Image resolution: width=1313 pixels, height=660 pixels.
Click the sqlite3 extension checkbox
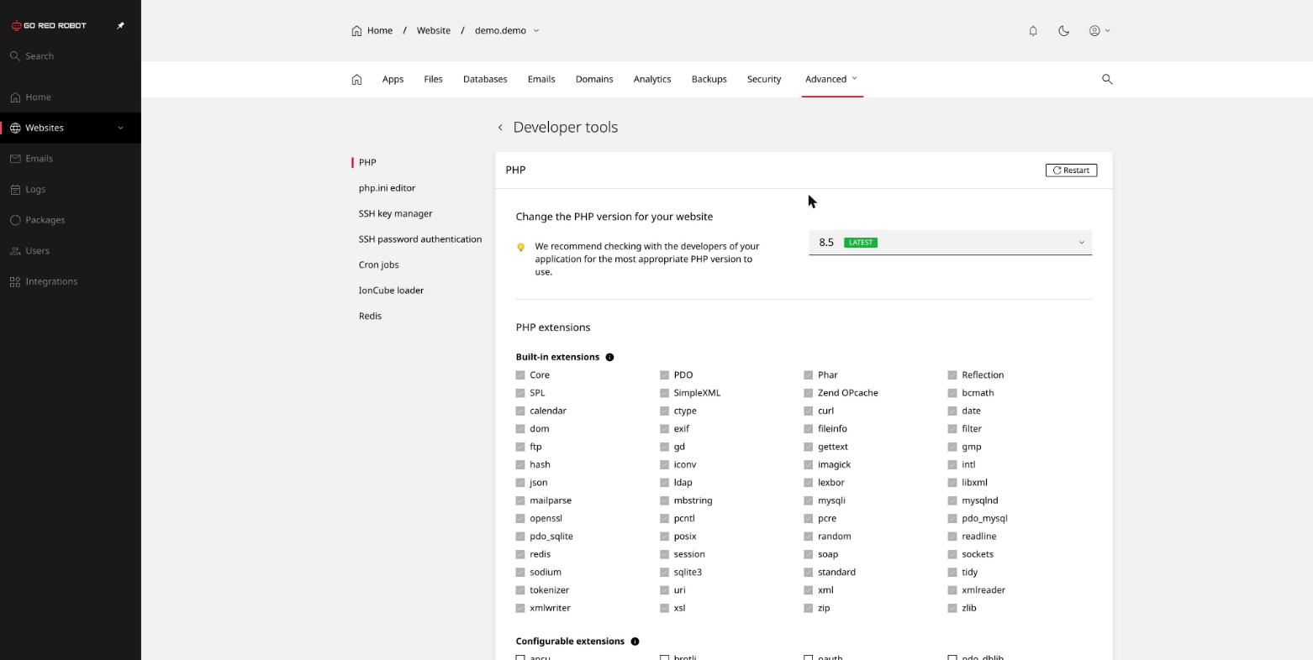pos(664,572)
